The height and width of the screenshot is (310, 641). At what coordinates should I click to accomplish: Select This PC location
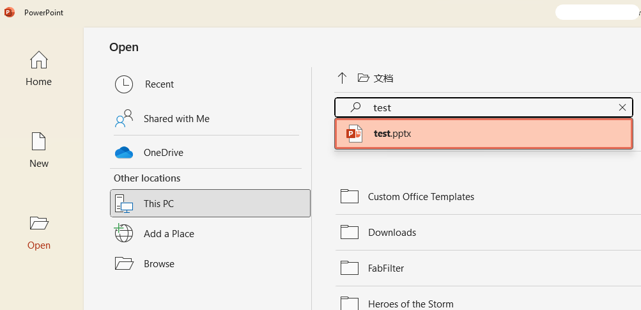click(x=210, y=203)
